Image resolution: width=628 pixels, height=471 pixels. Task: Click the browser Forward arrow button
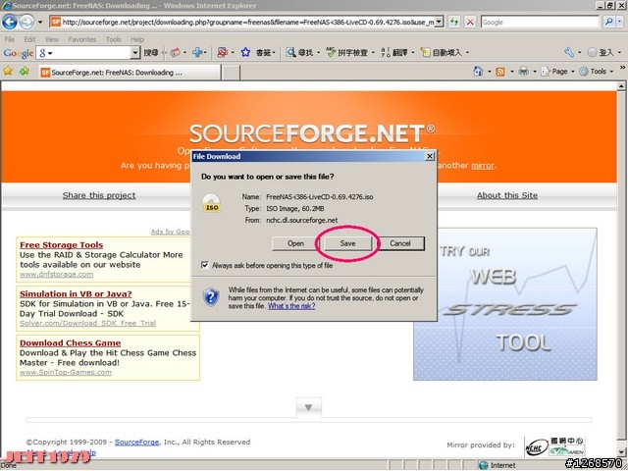pos(26,22)
